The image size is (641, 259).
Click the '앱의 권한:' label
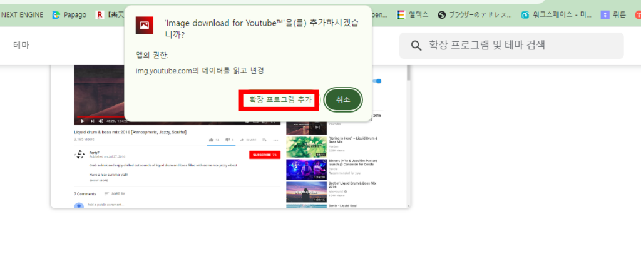[x=151, y=55]
